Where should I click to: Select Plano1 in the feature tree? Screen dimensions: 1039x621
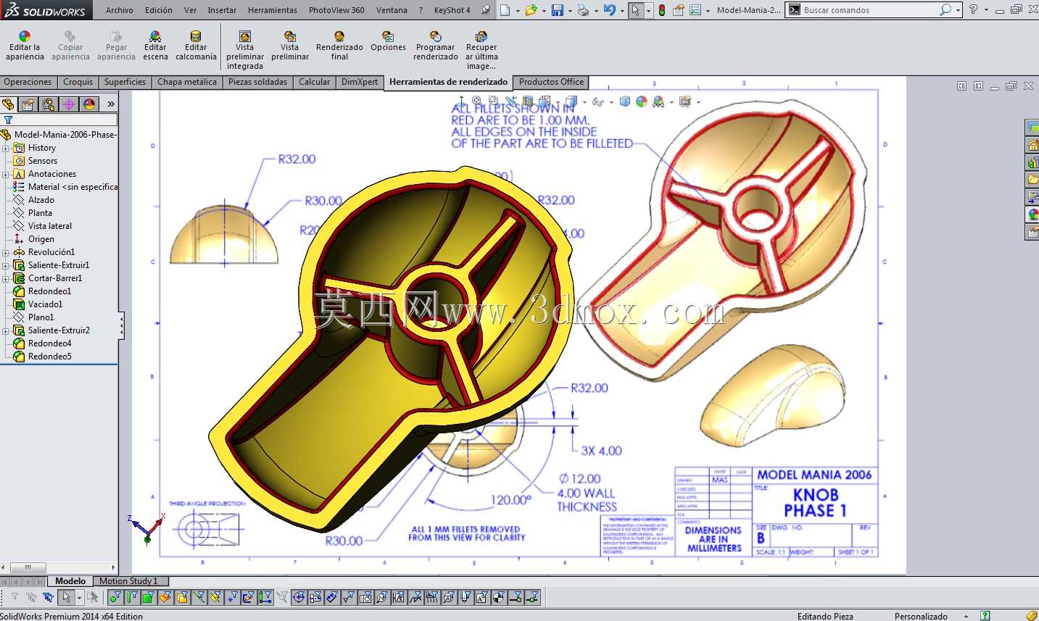pos(41,317)
